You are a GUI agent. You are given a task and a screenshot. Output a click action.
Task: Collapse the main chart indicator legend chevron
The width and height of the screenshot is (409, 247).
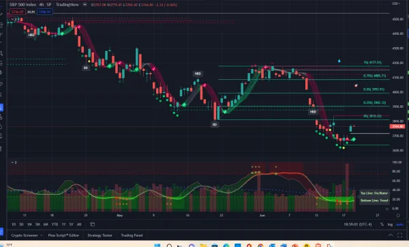coord(12,19)
